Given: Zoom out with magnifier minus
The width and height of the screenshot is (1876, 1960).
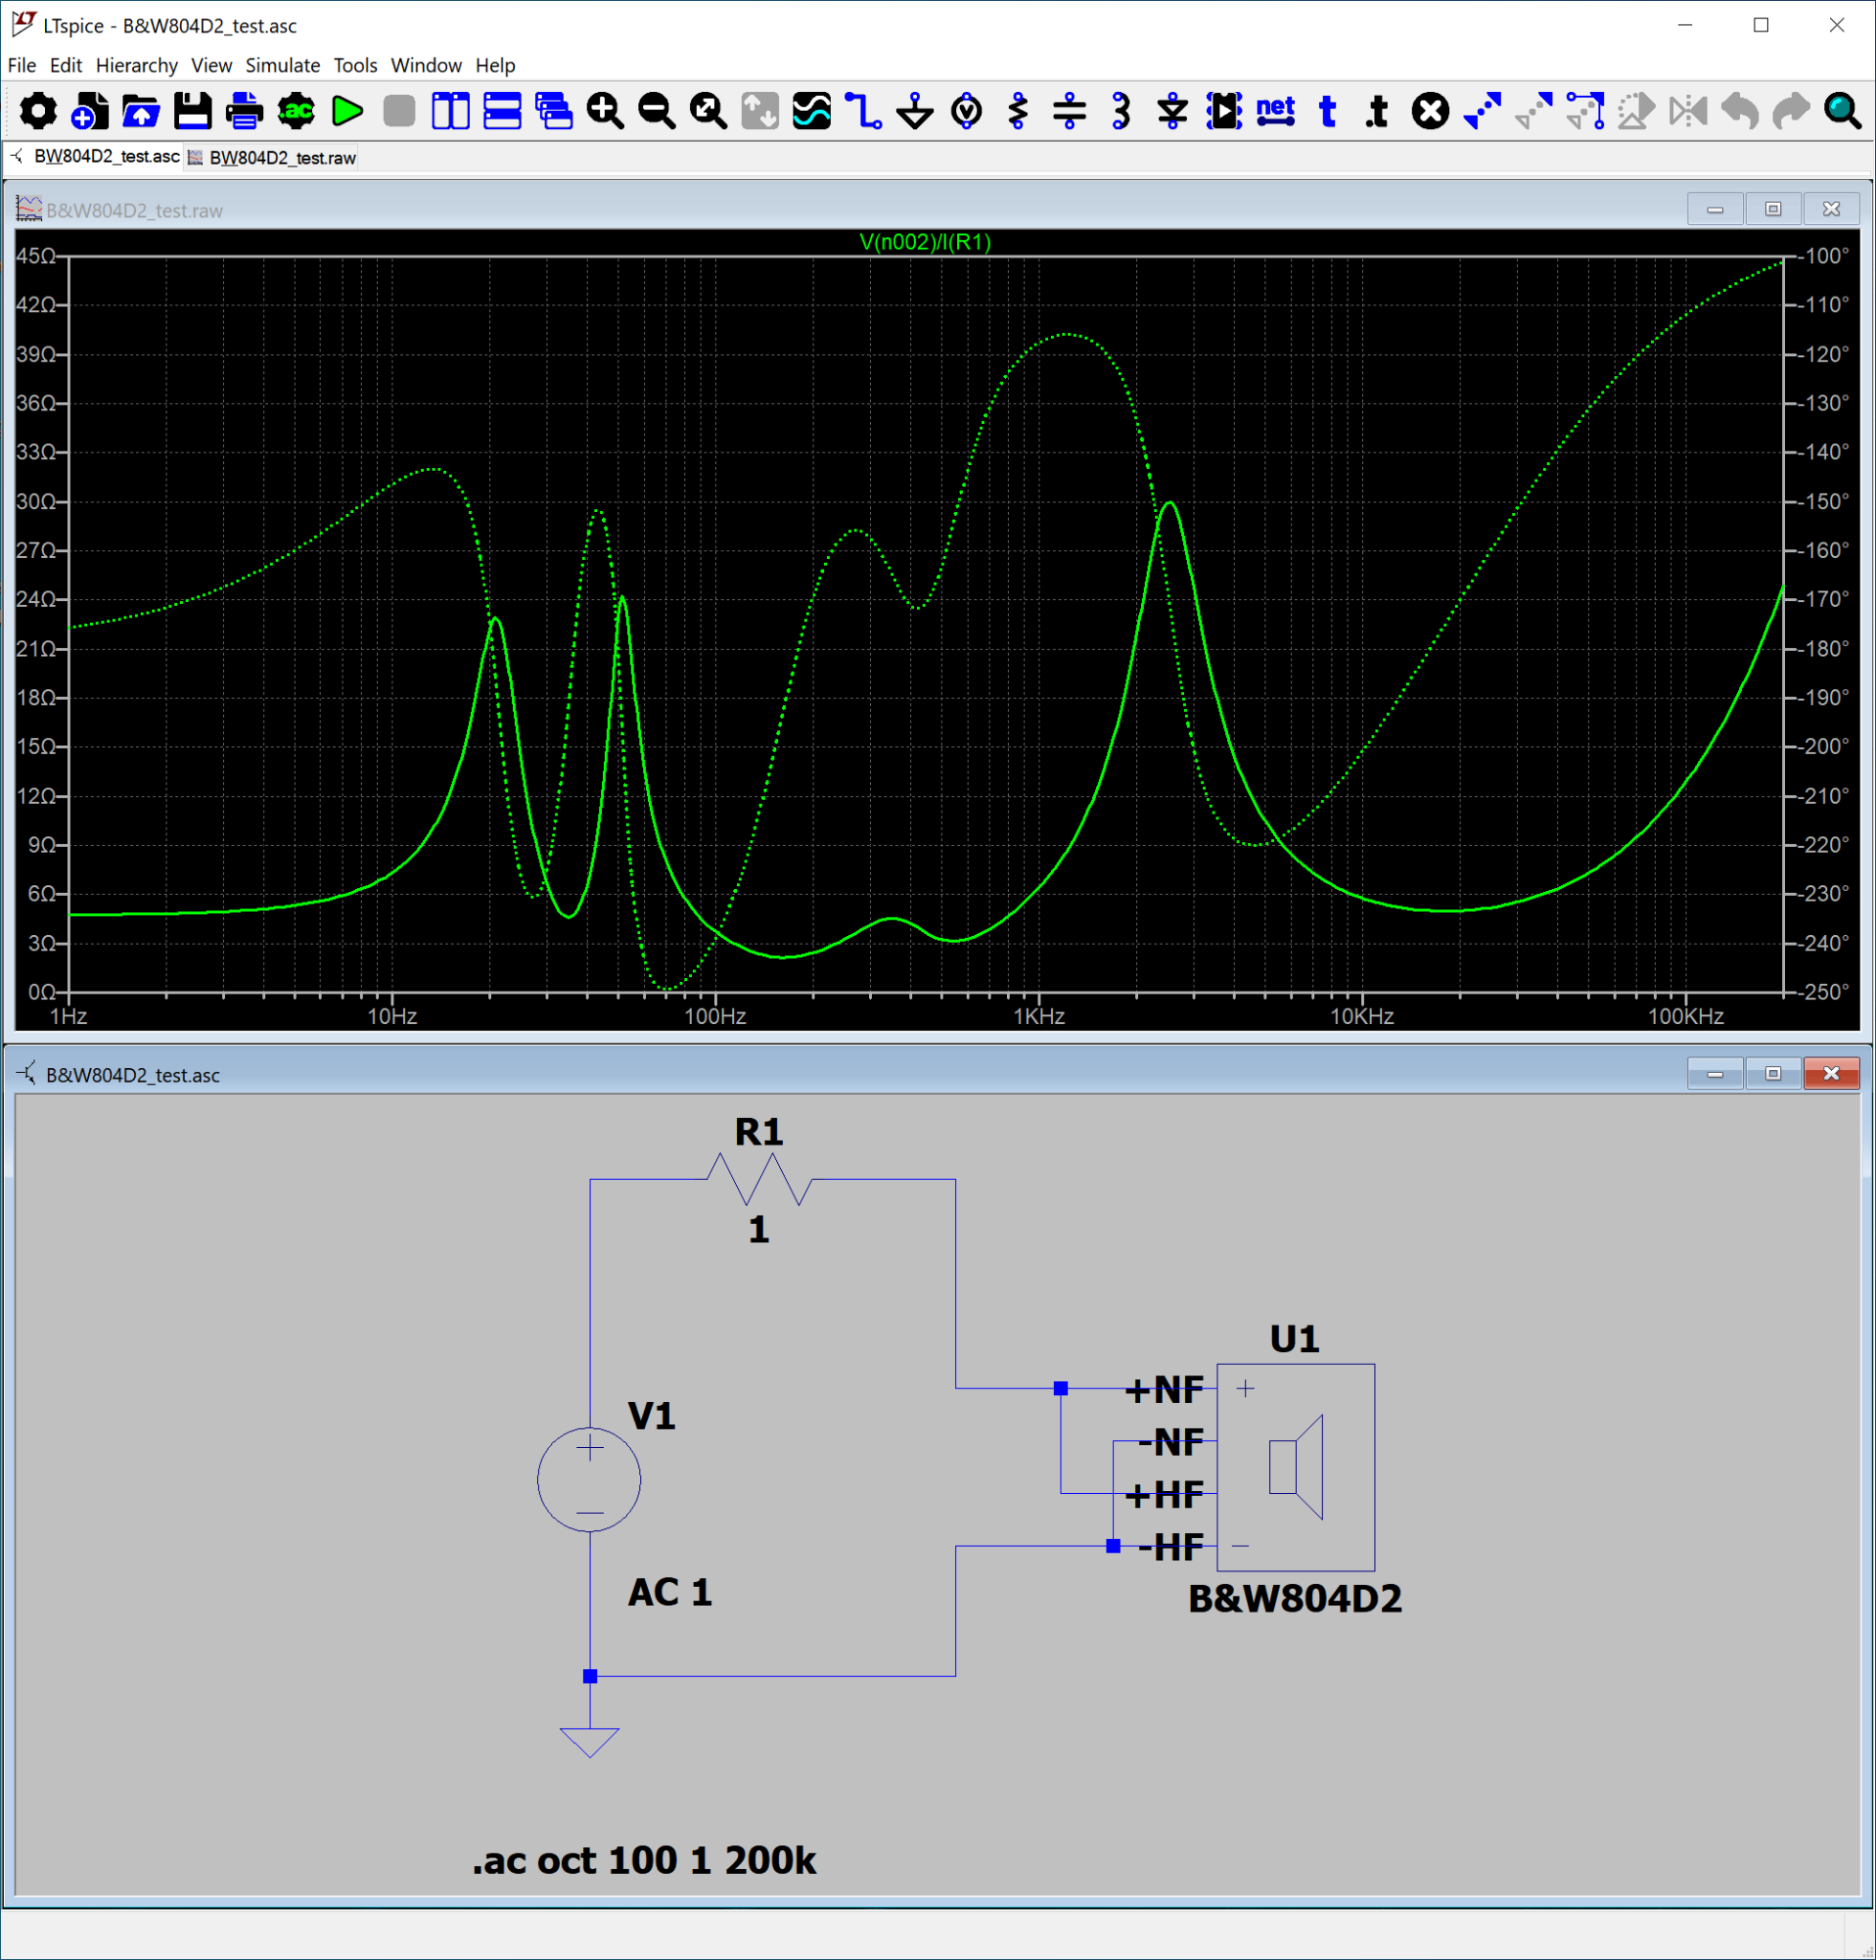Looking at the screenshot, I should [657, 111].
